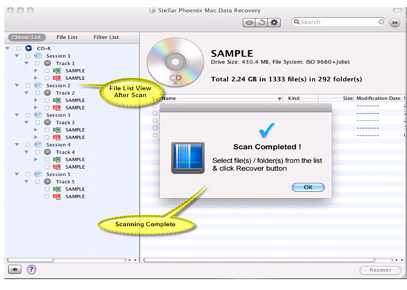407x290 pixels.
Task: Open the Name column sort arrow
Action: click(x=279, y=99)
